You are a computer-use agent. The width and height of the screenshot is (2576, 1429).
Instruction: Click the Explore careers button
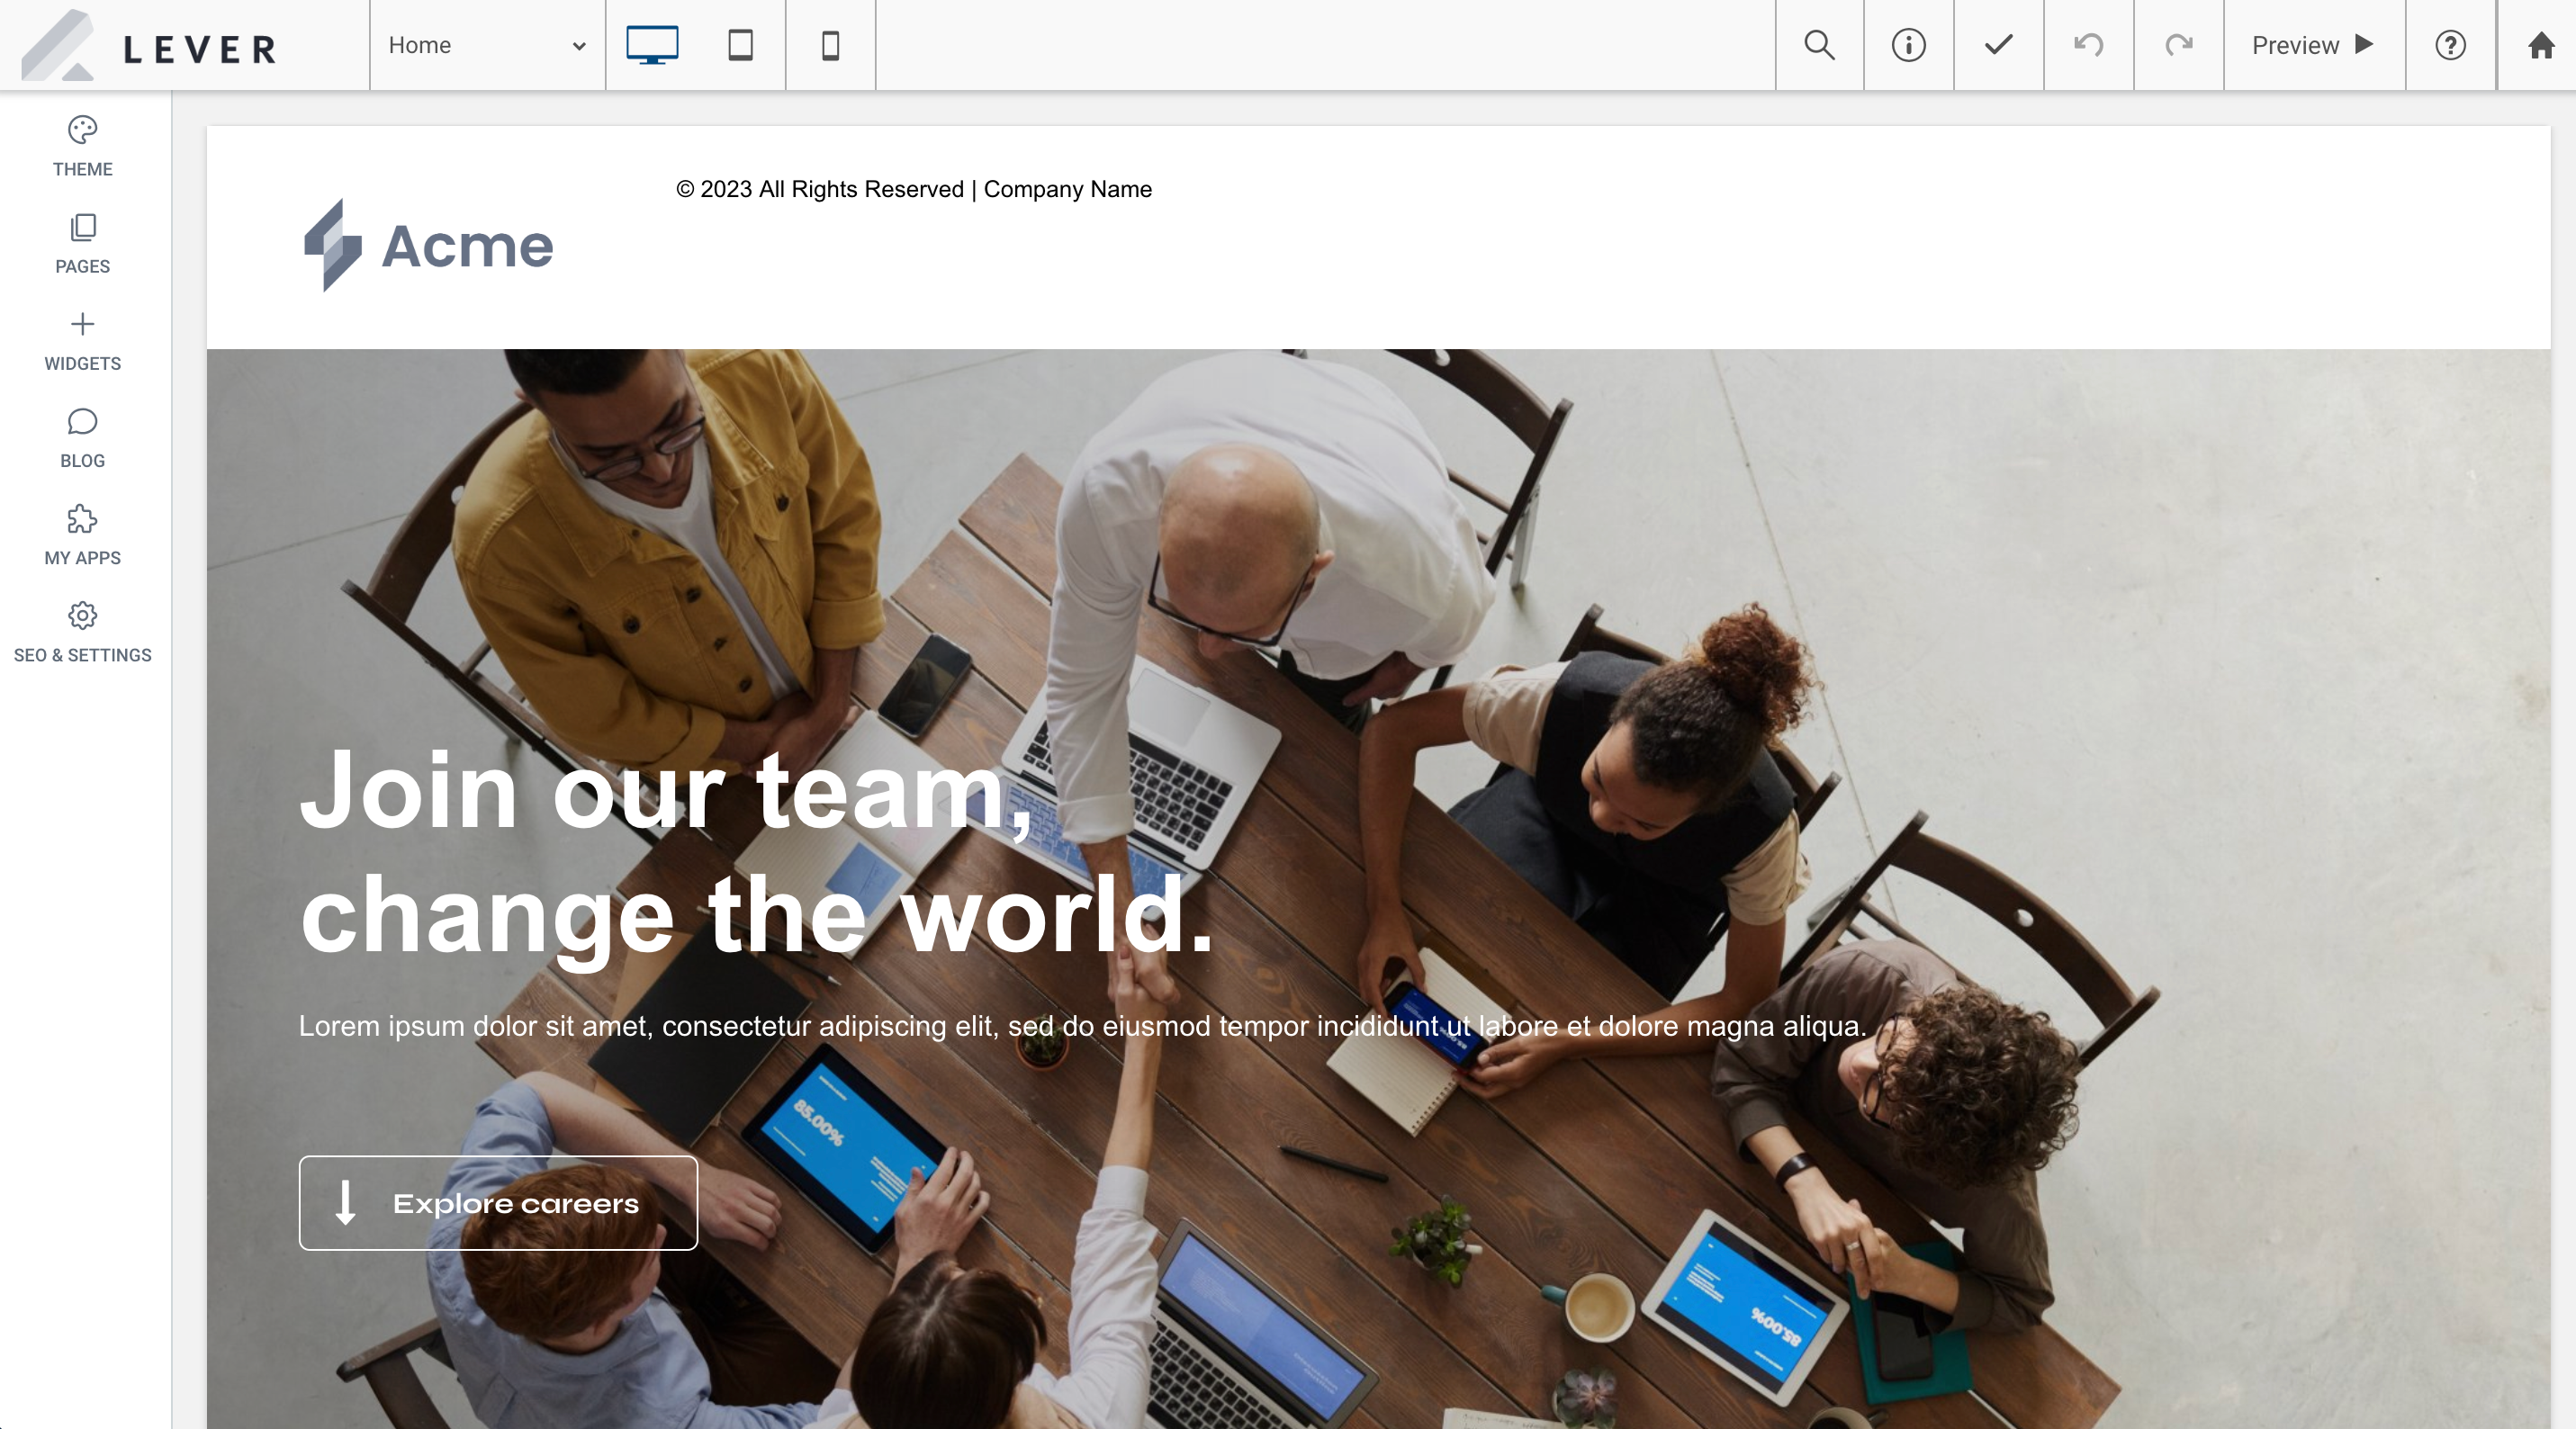pos(498,1203)
